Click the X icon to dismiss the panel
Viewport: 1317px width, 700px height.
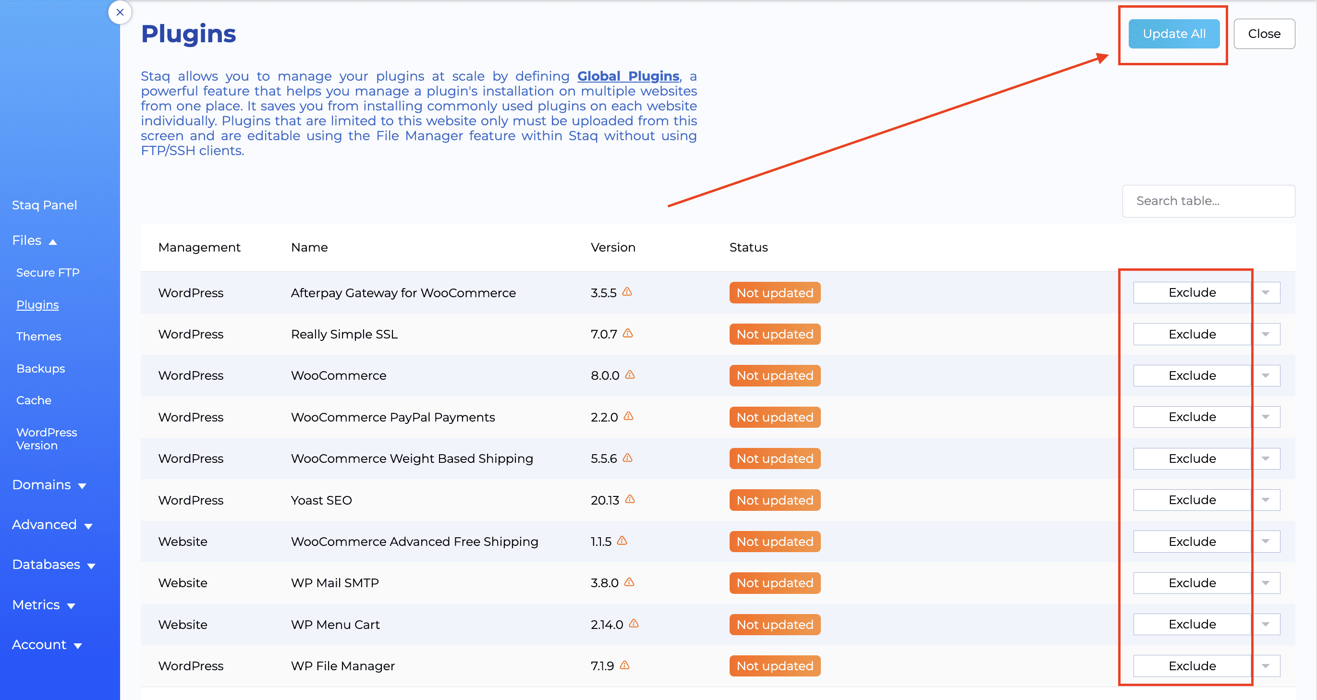coord(120,12)
